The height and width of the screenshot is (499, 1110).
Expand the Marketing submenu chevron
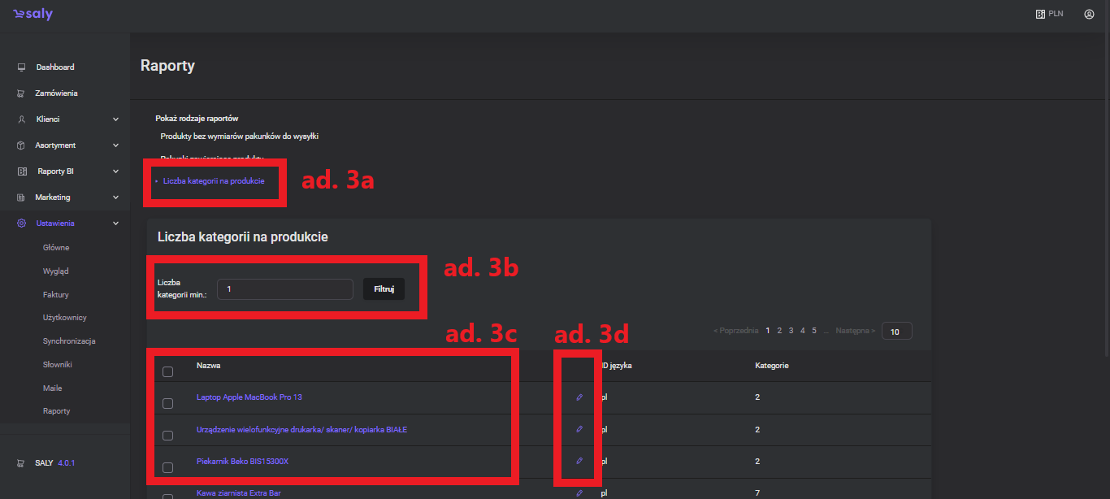pos(115,197)
